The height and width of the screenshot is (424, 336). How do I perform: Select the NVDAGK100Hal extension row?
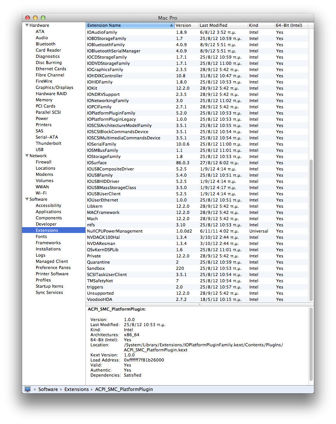197,237
